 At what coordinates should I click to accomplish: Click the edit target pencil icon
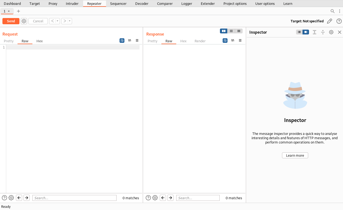coord(330,21)
